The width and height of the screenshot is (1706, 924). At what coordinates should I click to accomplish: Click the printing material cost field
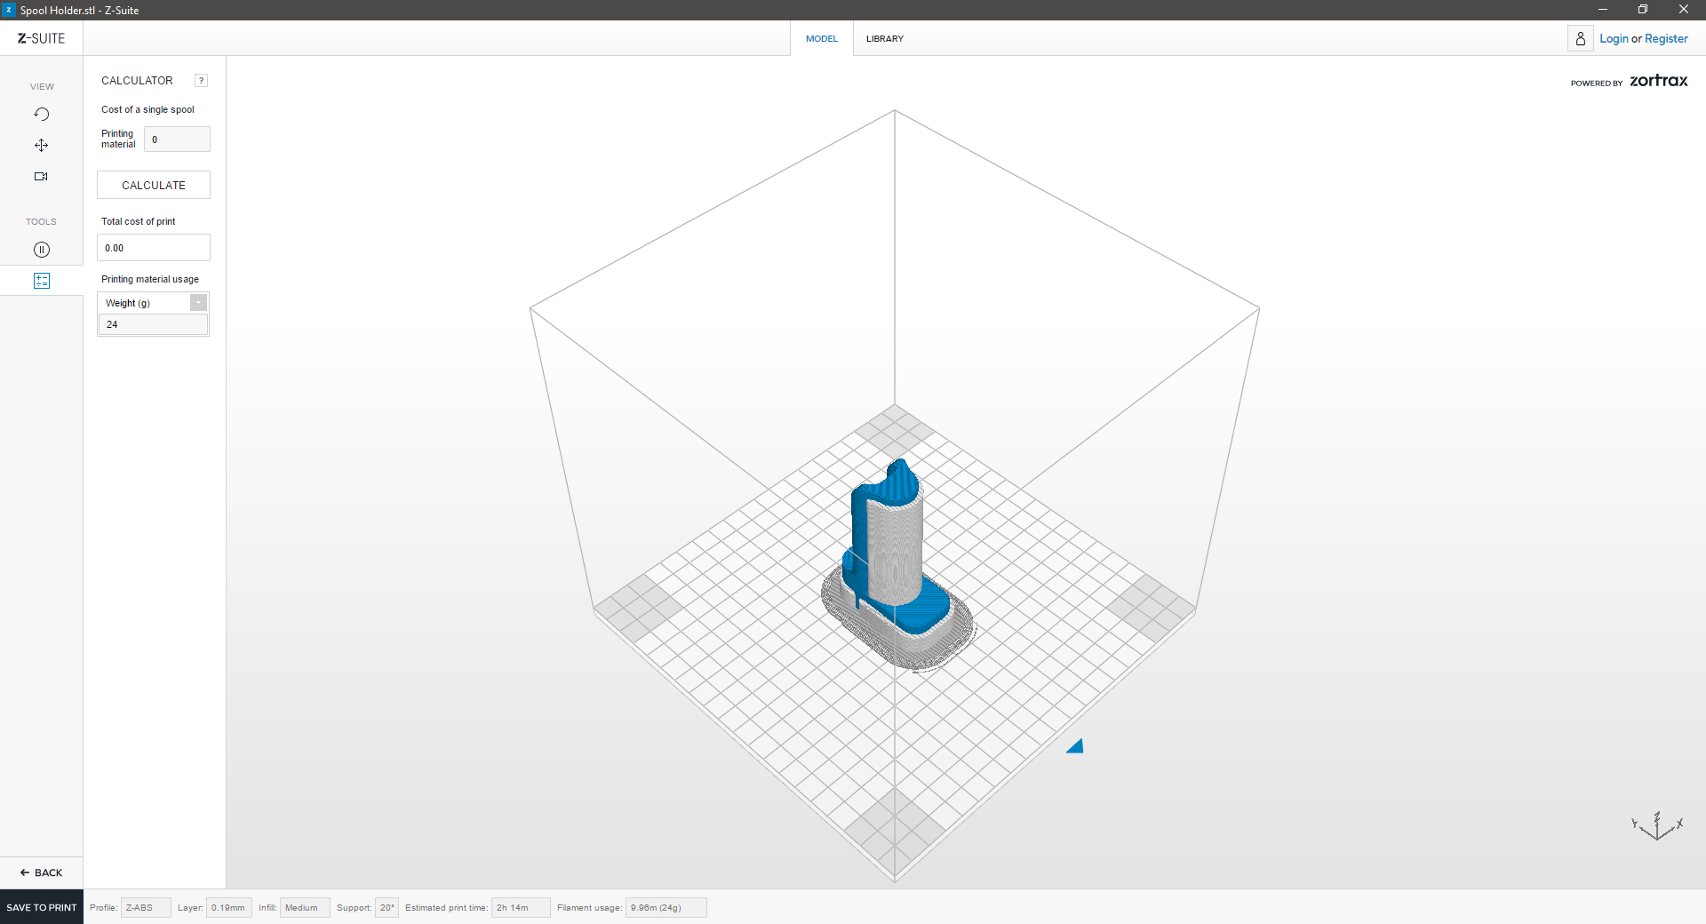click(177, 139)
